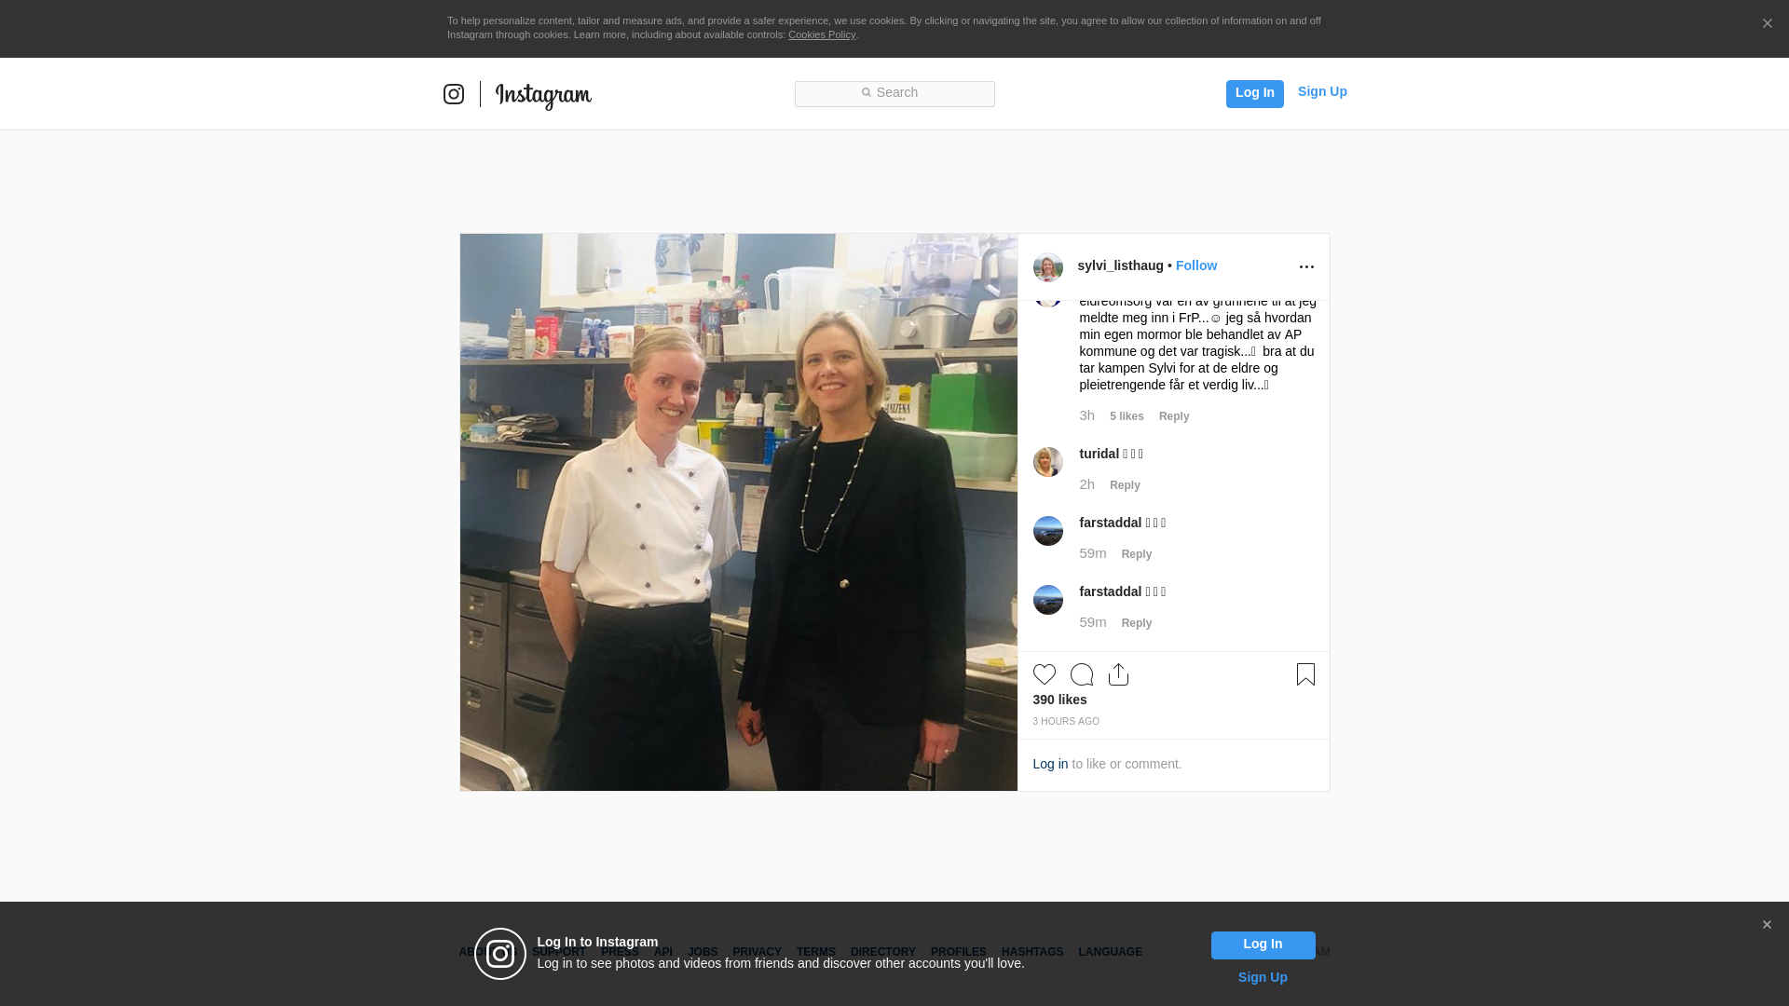
Task: Follow sylvi_listhaug
Action: pyautogui.click(x=1196, y=265)
